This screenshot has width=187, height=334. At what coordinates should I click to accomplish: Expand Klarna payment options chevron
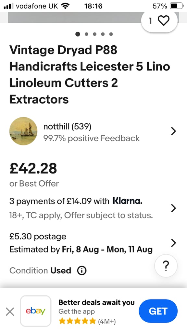[x=173, y=208]
